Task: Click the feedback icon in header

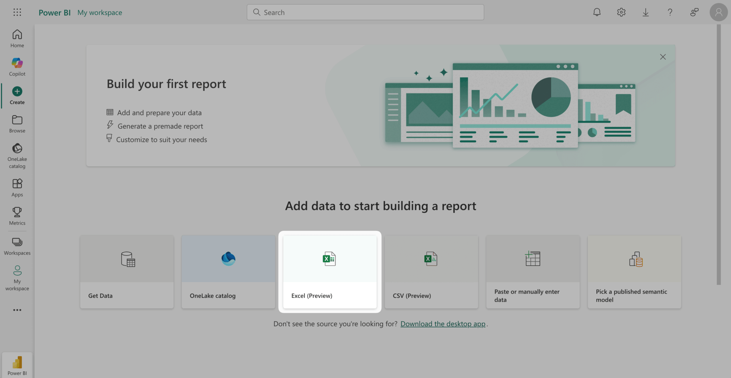Action: click(694, 12)
